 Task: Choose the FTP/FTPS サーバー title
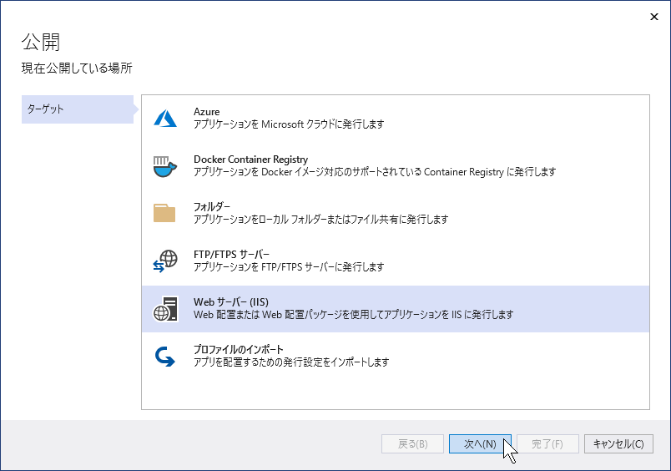pyautogui.click(x=231, y=255)
